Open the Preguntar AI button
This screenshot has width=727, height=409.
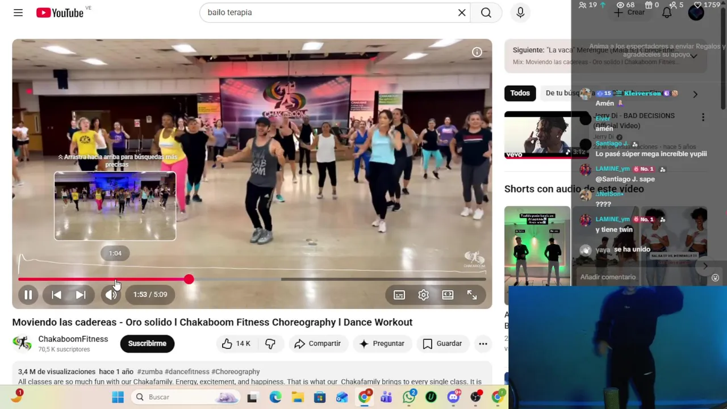[382, 344]
